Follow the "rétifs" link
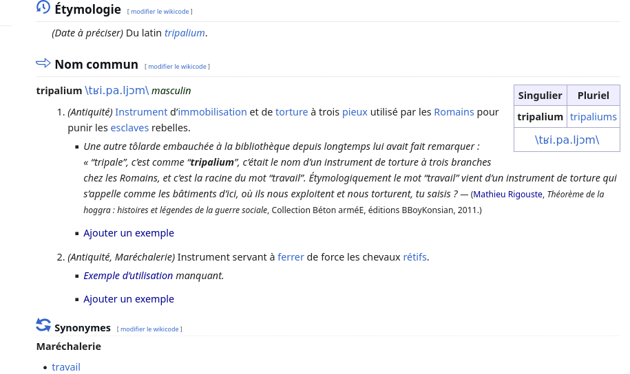 (414, 257)
